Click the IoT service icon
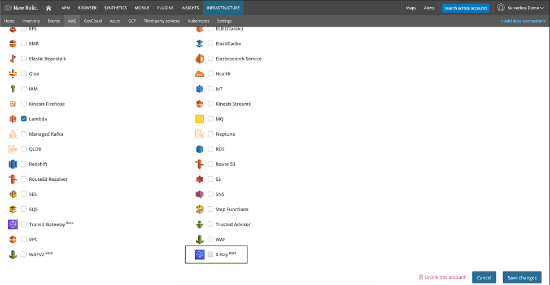Viewport: 550px width, 285px height. pyautogui.click(x=199, y=89)
